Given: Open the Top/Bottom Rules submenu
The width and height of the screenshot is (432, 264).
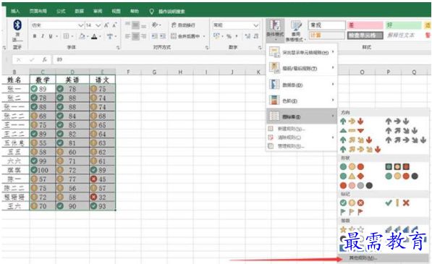Looking at the screenshot, I should coord(302,68).
